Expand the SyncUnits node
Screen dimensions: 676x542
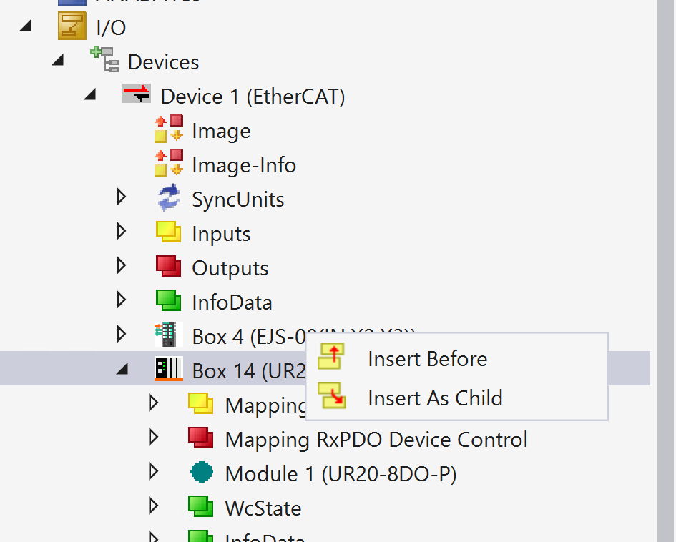pyautogui.click(x=121, y=197)
